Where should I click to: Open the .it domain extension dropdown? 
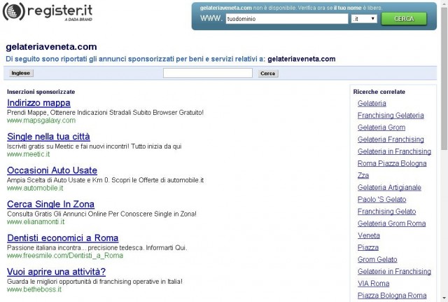click(x=364, y=19)
